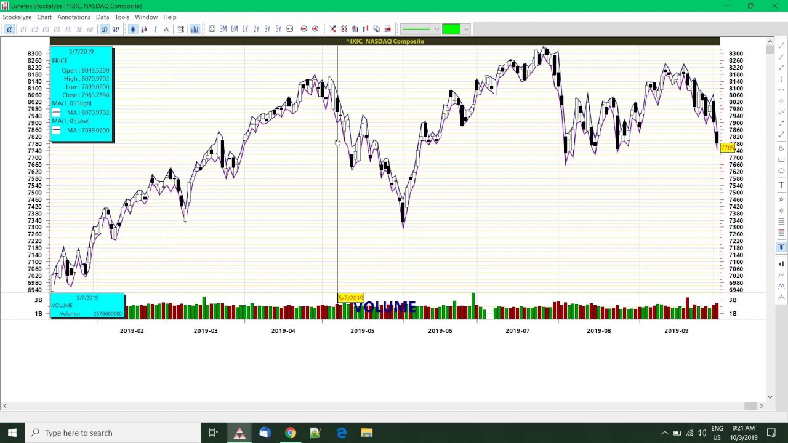
Task: Switch to Daily (D) chart period
Action: click(104, 29)
